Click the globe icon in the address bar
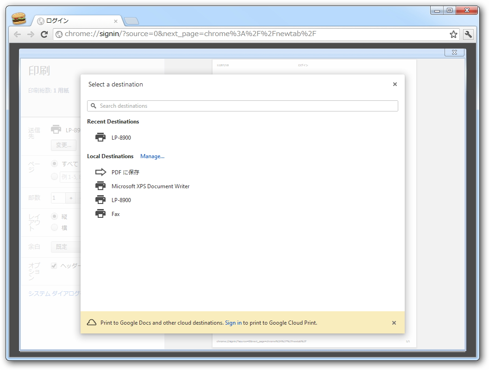 tap(59, 34)
